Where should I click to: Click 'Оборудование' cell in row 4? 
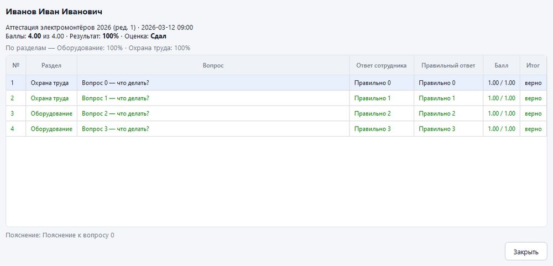click(51, 129)
